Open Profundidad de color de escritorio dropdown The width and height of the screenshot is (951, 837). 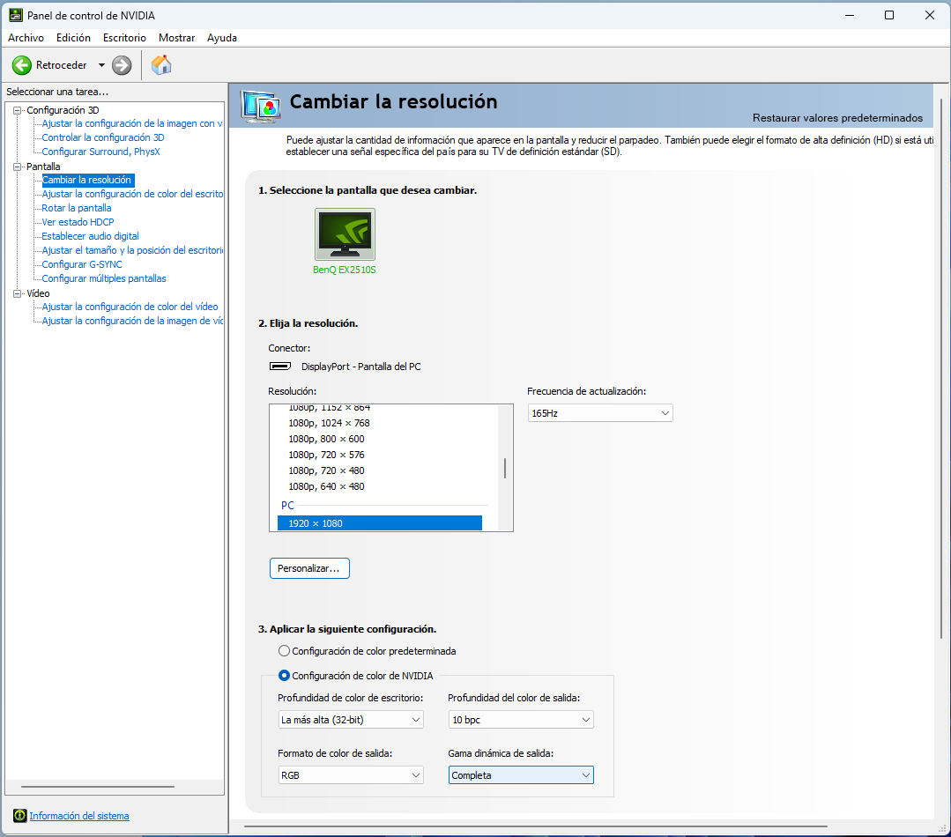click(351, 720)
